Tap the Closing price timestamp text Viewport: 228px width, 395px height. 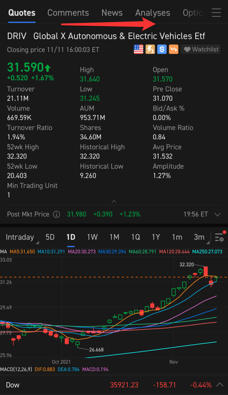pos(53,50)
